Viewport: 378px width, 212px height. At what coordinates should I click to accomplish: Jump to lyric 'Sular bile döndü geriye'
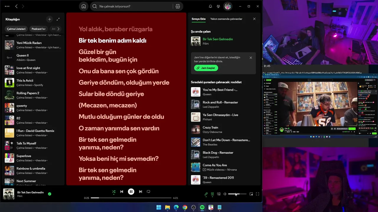point(111,94)
